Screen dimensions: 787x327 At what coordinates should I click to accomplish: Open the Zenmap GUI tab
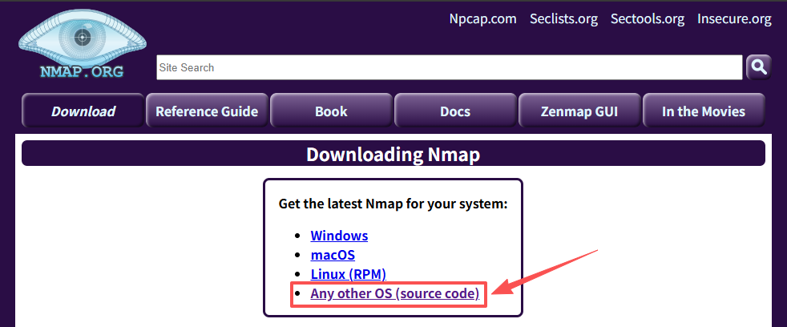579,111
